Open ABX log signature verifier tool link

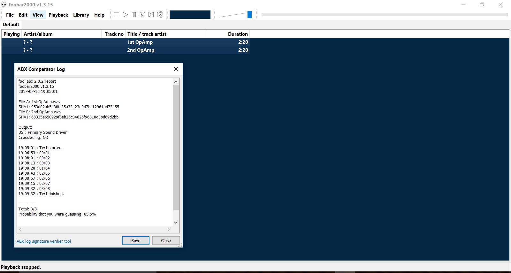pyautogui.click(x=44, y=241)
